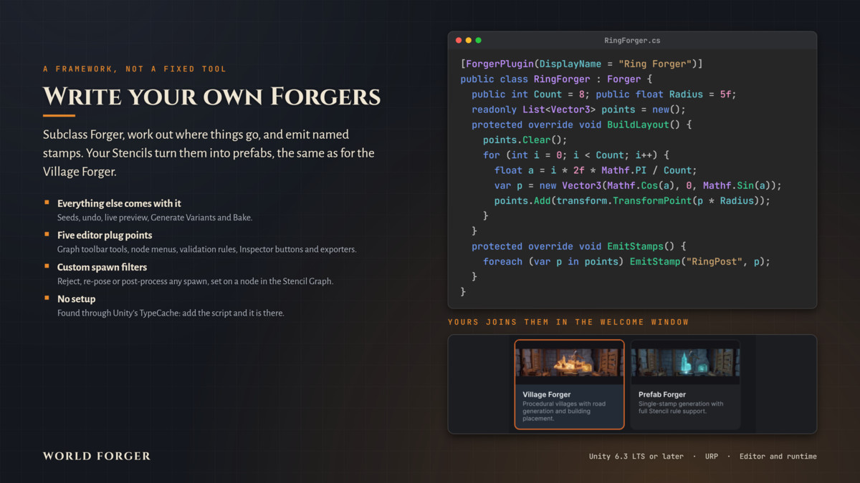Click 'public class RingForger : Forger' line
The image size is (860, 483).
[556, 79]
